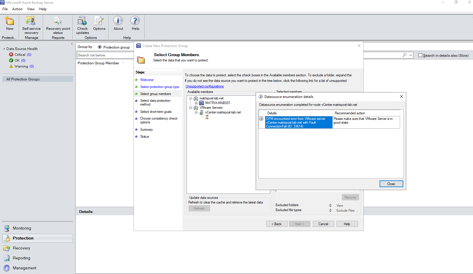Open the Action menu
The image size is (473, 274).
tap(17, 9)
